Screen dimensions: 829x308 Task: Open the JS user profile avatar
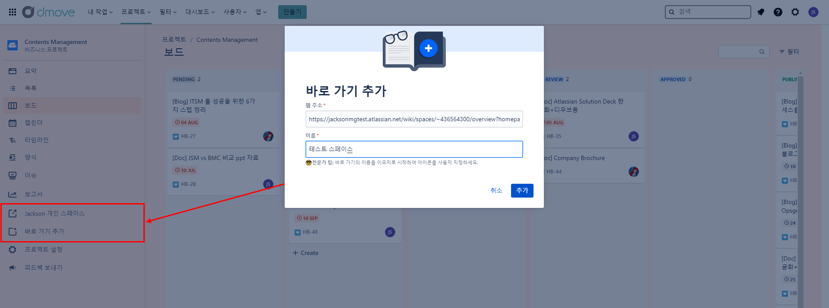pyautogui.click(x=813, y=12)
